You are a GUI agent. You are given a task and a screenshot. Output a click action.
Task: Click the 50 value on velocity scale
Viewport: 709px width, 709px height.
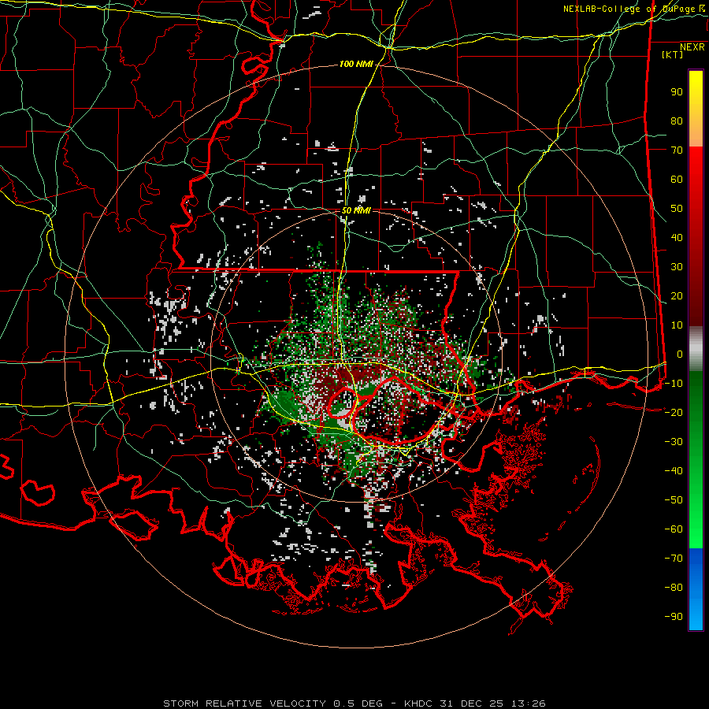click(677, 209)
